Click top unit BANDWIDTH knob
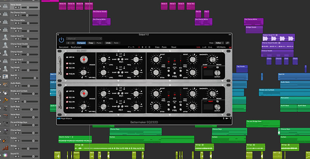 212,59
